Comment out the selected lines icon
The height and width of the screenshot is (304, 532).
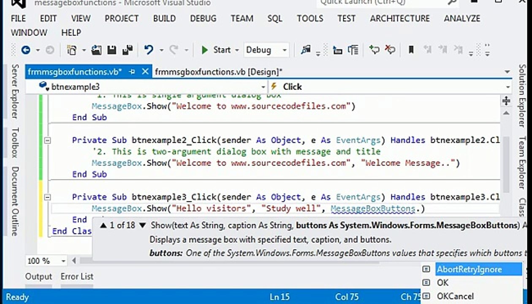[374, 50]
